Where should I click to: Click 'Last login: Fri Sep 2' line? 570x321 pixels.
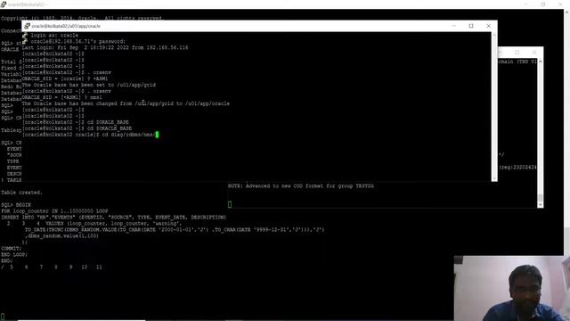tap(105, 47)
